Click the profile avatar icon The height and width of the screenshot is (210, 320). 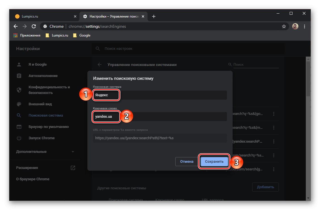295,26
